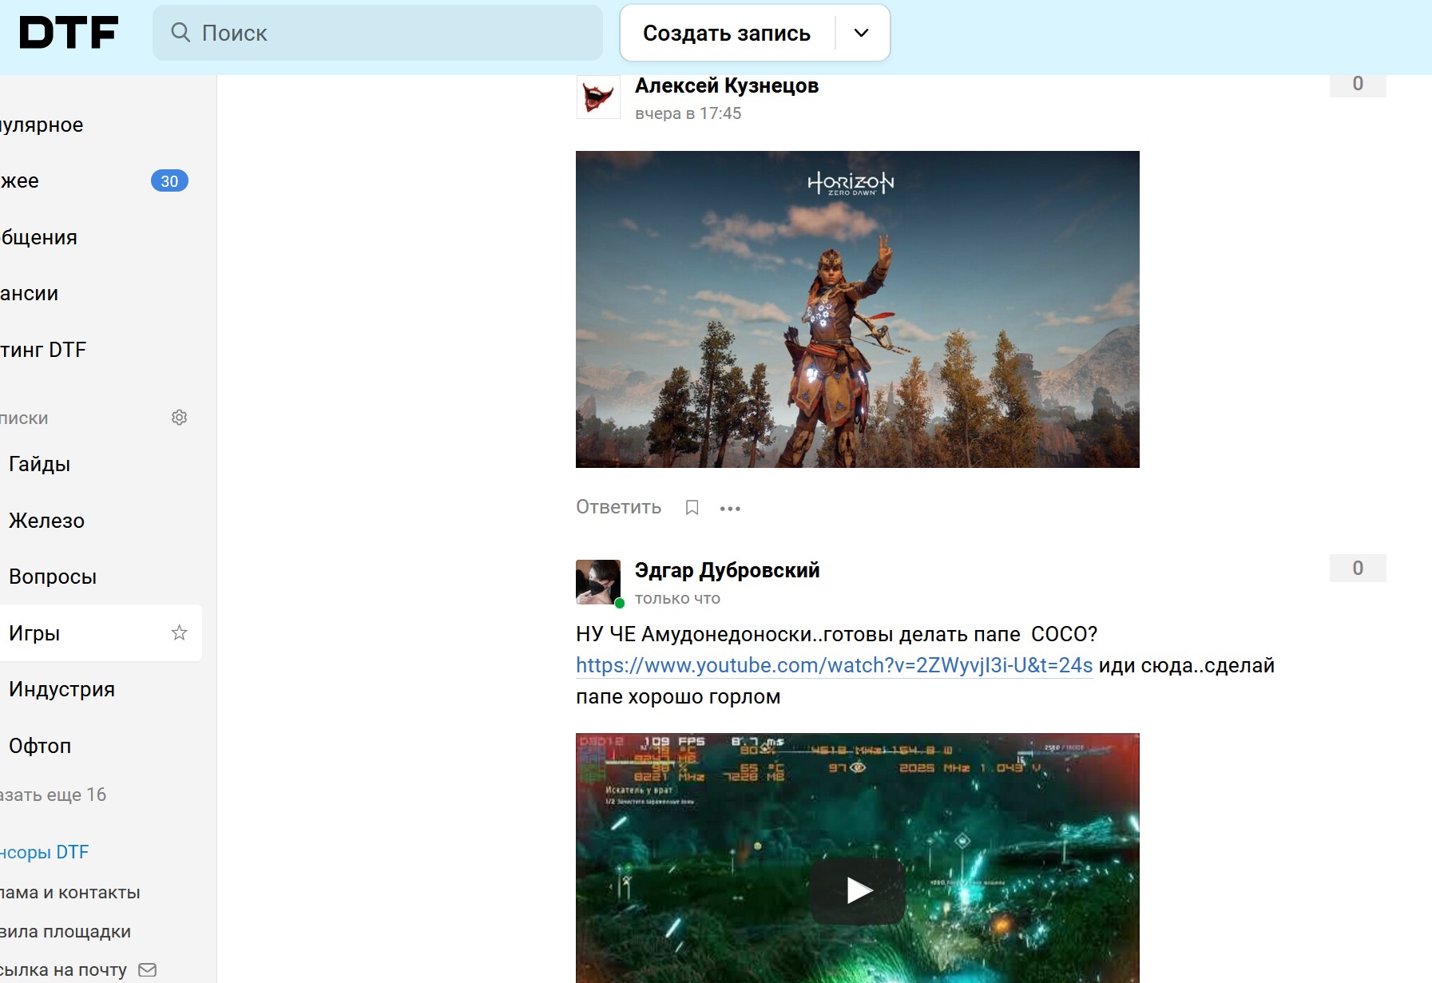The width and height of the screenshot is (1432, 983).
Task: Select Железо in the sidebar
Action: (46, 521)
